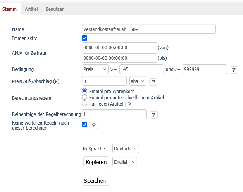Show help for Reihenfolge der Regelberechnung
This screenshot has height=192, width=243.
[153, 115]
